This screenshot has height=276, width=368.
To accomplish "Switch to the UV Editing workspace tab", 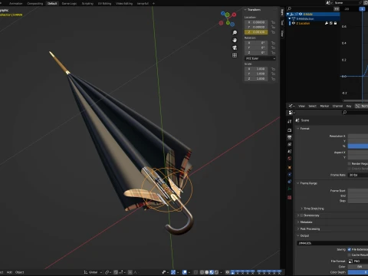I will point(104,3).
